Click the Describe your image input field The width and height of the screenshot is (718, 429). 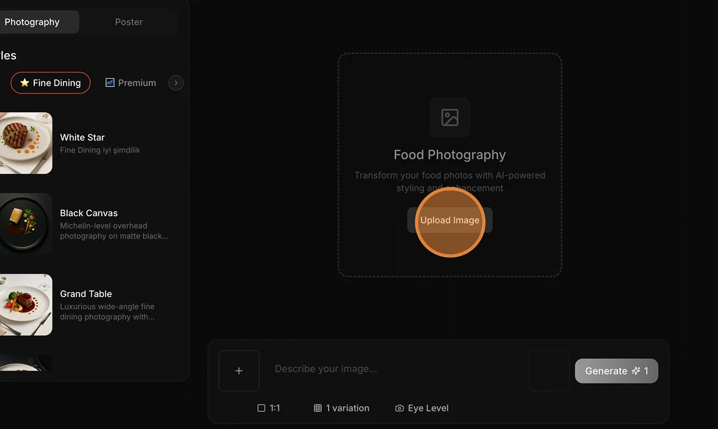[x=368, y=369]
